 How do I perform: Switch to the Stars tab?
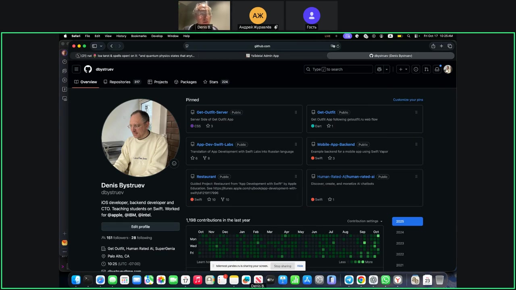point(213,82)
